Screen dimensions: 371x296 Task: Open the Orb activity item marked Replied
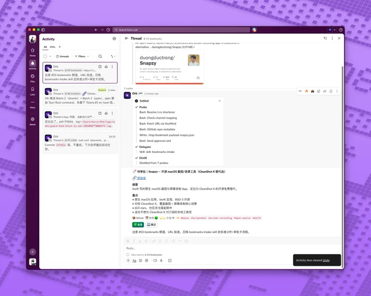pyautogui.click(x=80, y=96)
